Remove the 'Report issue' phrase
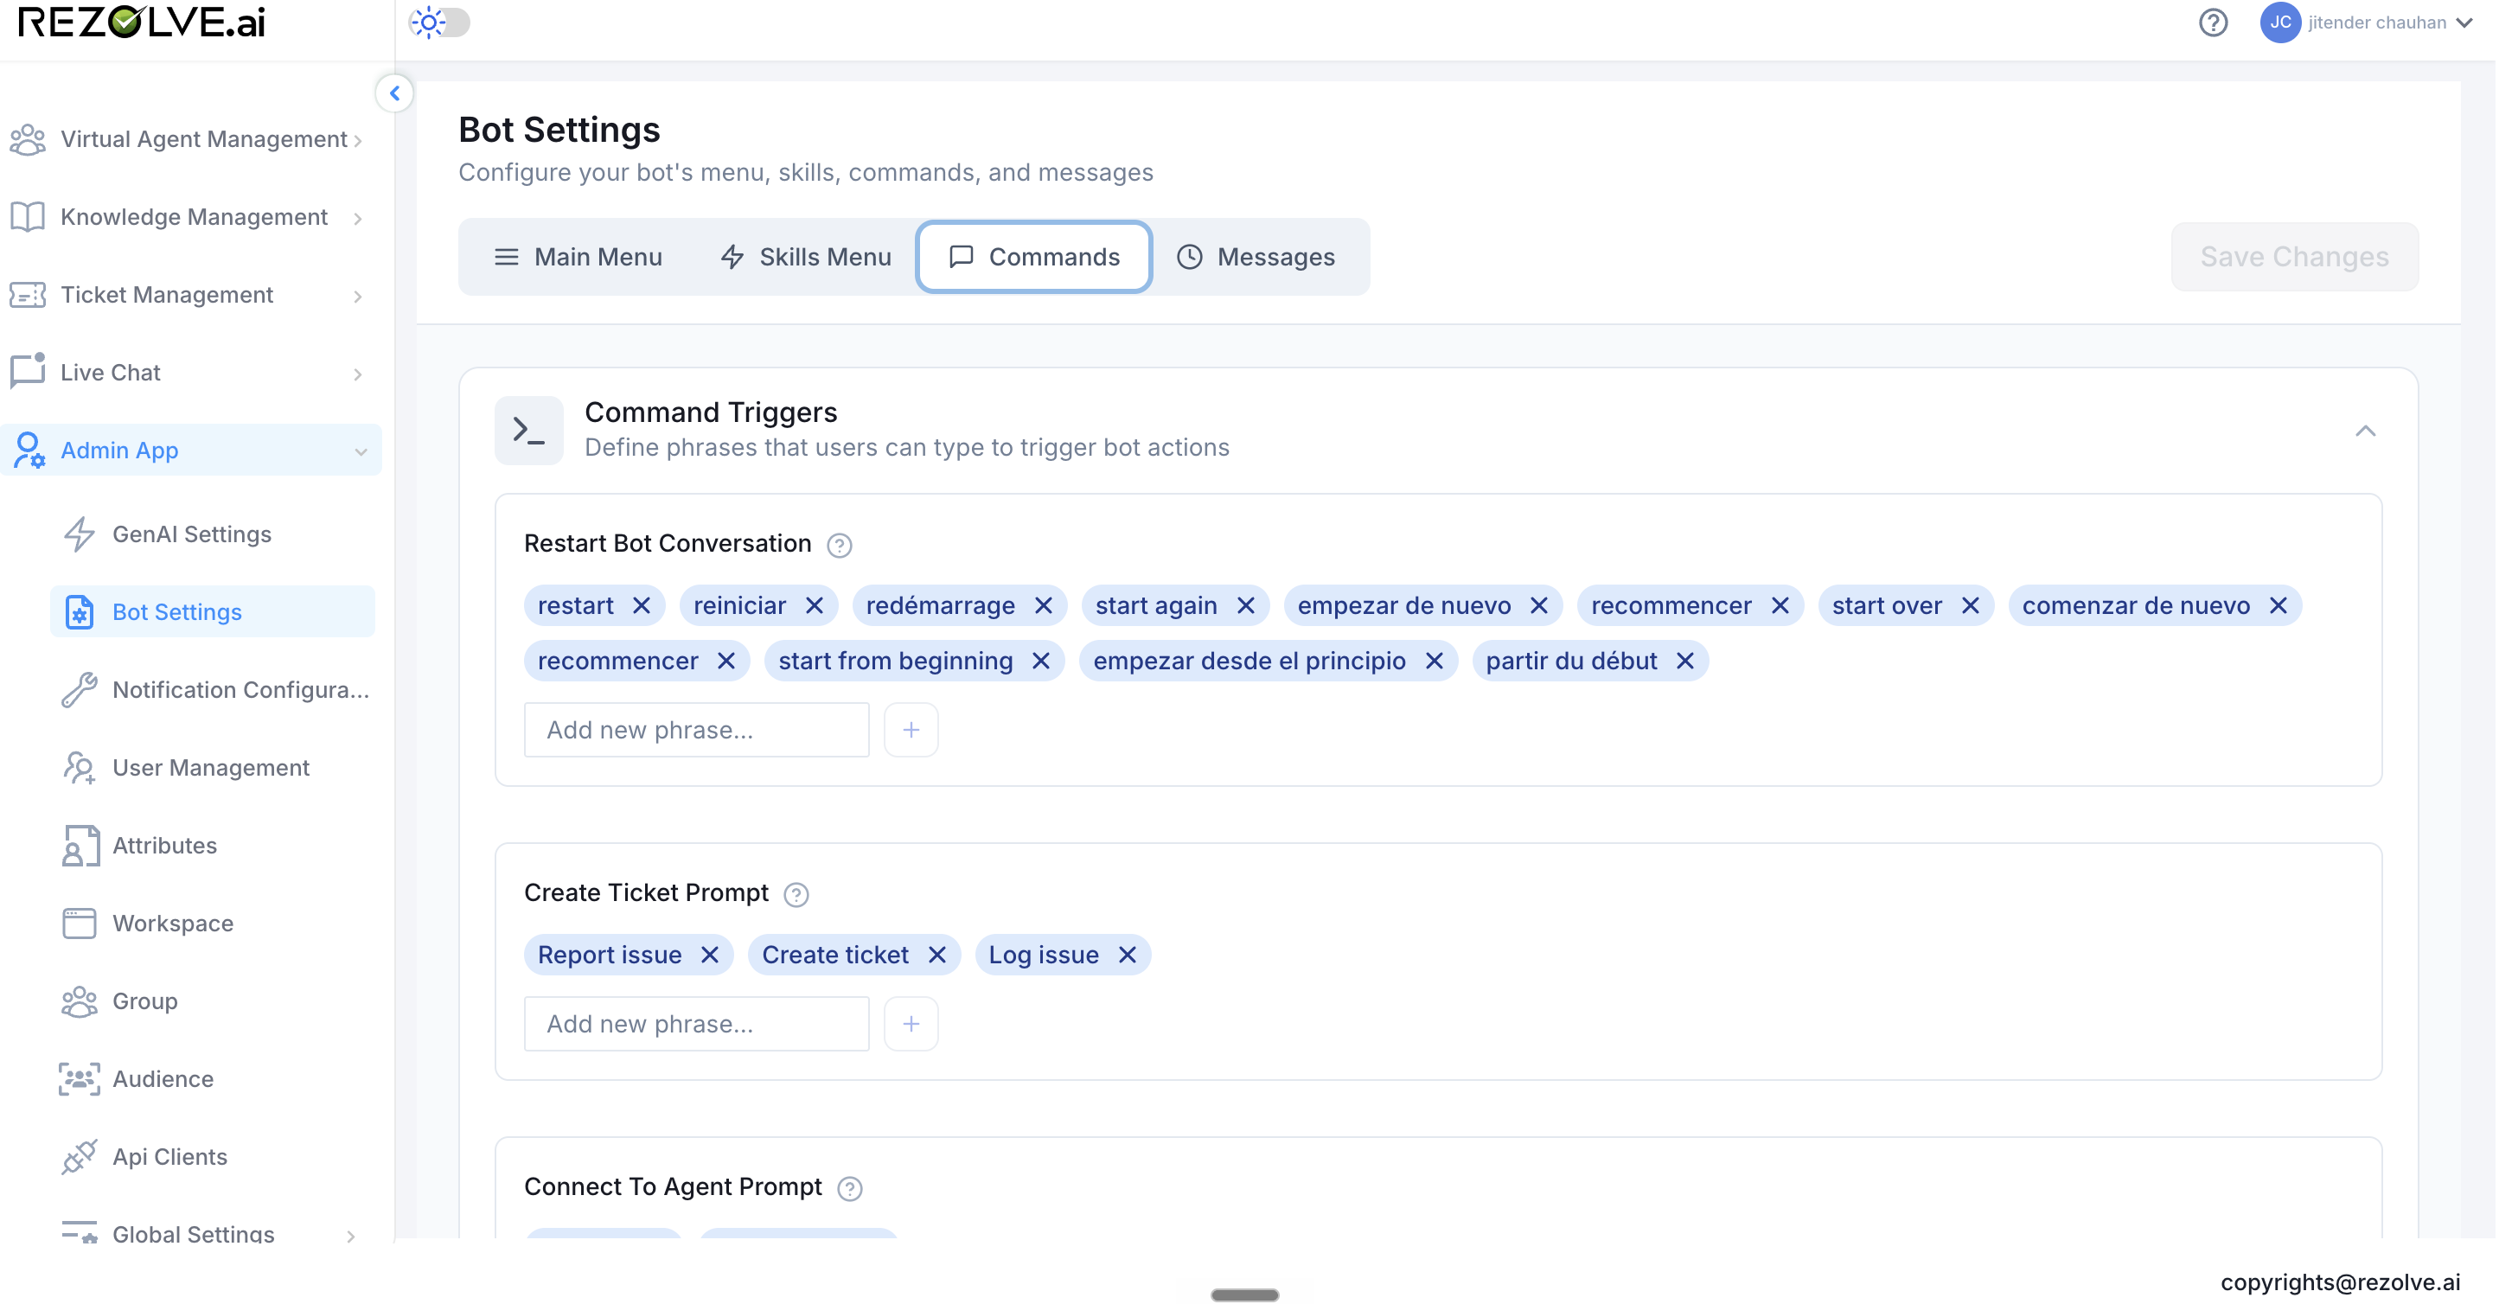Image resolution: width=2499 pixels, height=1304 pixels. [x=709, y=955]
